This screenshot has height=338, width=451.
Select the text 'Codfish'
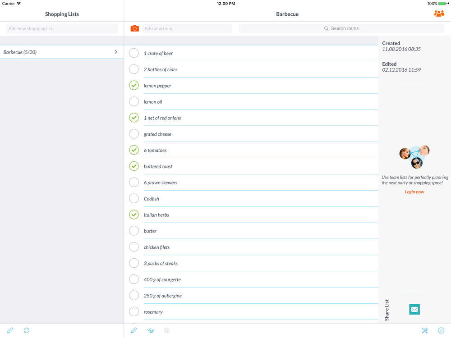[151, 199]
